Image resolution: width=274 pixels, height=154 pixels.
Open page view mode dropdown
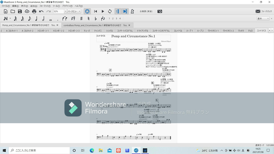pyautogui.click(x=74, y=11)
